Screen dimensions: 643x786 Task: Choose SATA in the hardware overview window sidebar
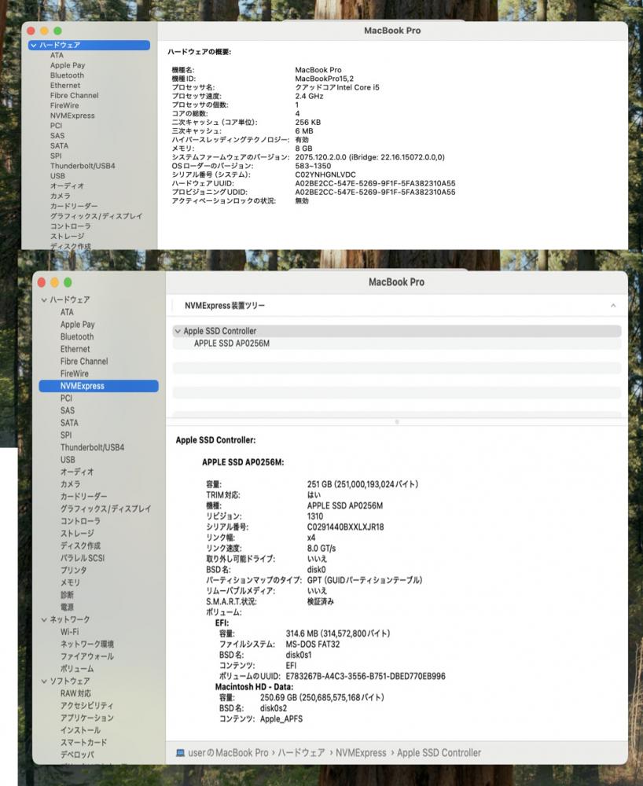[x=59, y=145]
